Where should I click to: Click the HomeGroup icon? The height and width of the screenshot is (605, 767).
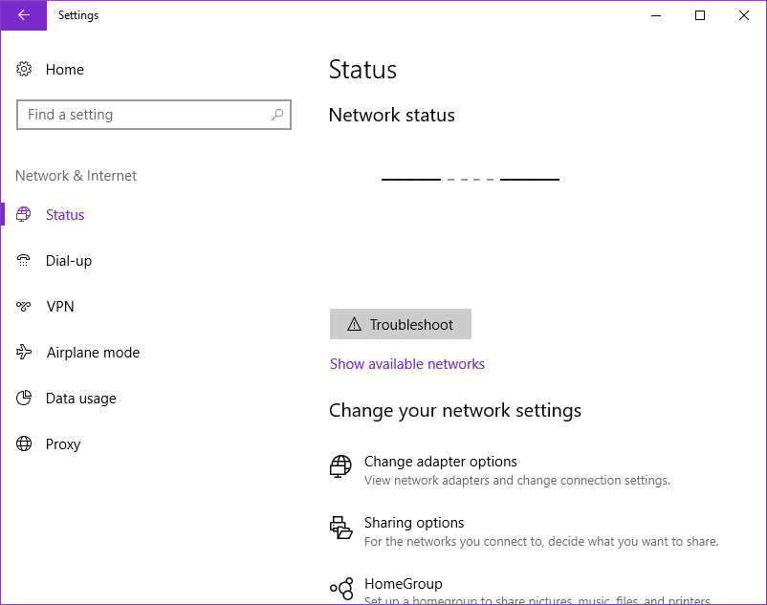340,587
